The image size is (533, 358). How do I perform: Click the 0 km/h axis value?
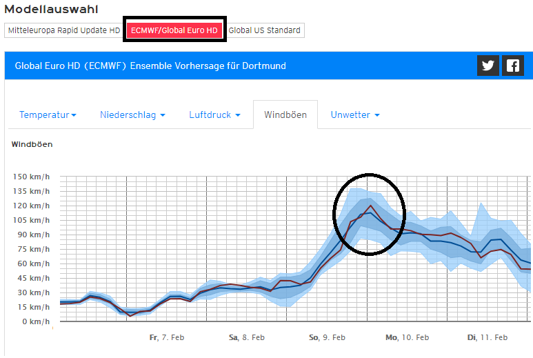[36, 321]
